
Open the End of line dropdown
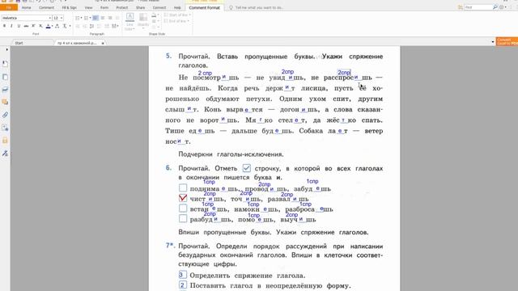[176, 21]
